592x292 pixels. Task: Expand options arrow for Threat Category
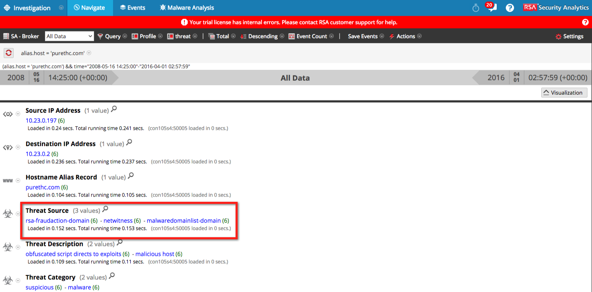[18, 280]
